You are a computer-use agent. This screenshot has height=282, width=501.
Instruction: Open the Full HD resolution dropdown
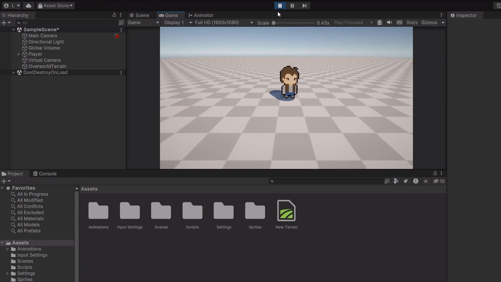(224, 23)
